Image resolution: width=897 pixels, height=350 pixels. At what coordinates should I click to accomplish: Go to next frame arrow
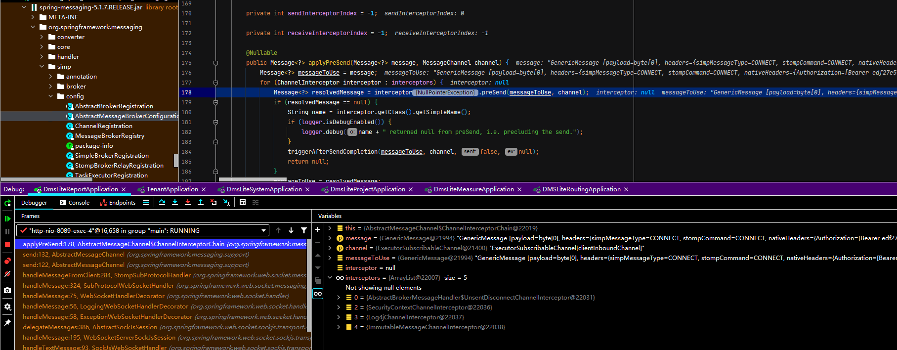click(291, 230)
